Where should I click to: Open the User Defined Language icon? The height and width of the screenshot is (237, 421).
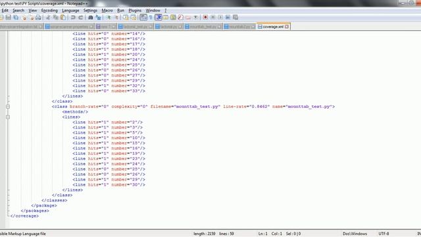(x=166, y=18)
